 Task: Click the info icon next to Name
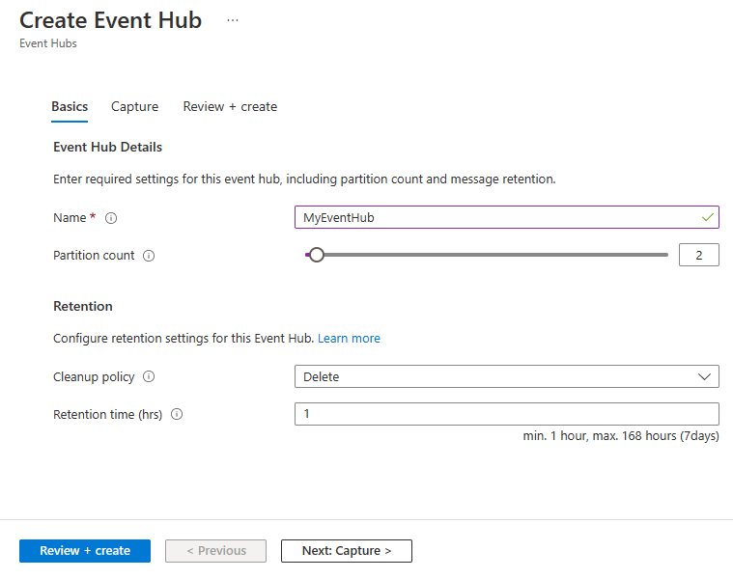pyautogui.click(x=111, y=218)
